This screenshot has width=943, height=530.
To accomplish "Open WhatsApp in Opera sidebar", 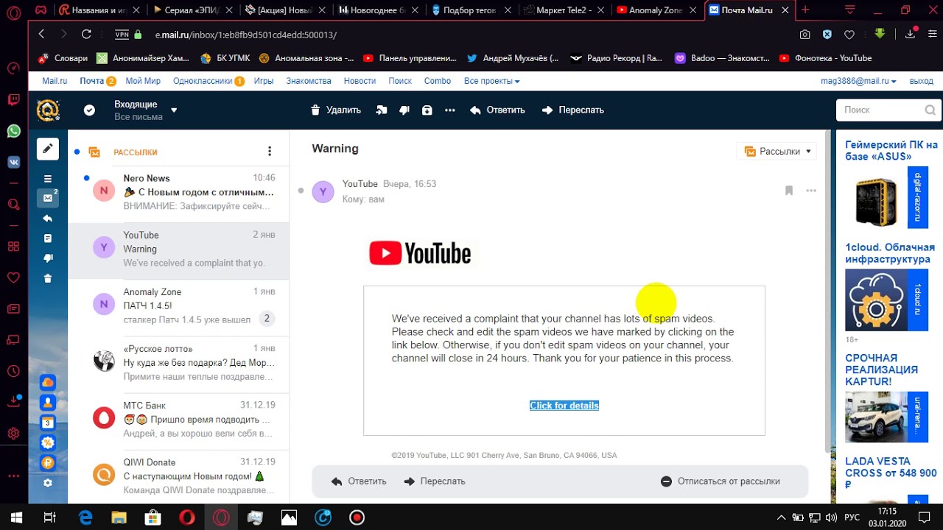I will point(13,131).
